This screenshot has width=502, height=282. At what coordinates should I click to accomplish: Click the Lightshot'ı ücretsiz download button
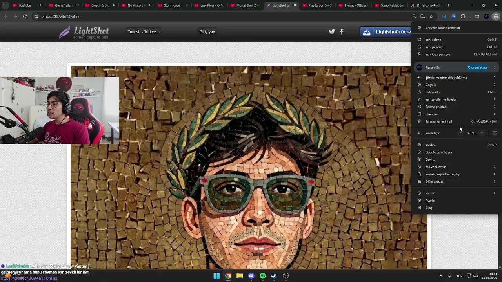point(386,32)
